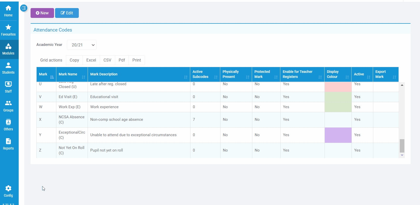Open the Academic Year dropdown
The width and height of the screenshot is (420, 205).
coord(82,45)
